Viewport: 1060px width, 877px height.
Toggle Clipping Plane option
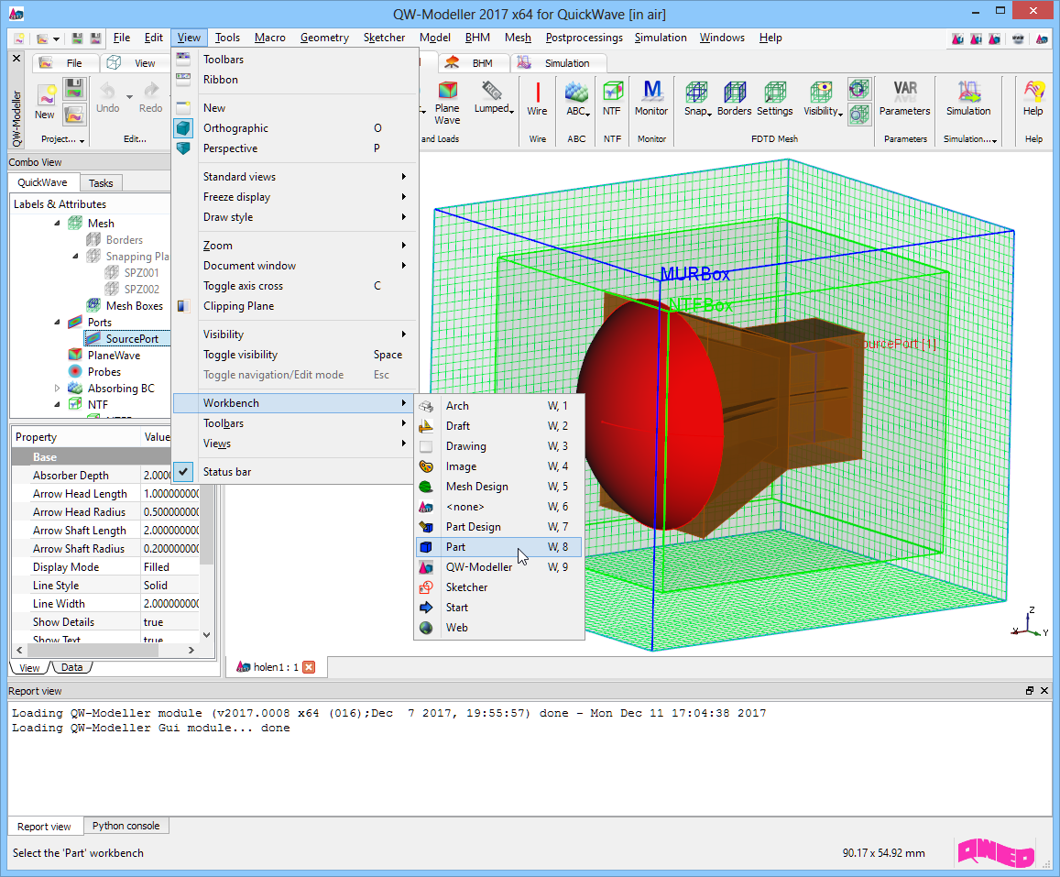294,306
